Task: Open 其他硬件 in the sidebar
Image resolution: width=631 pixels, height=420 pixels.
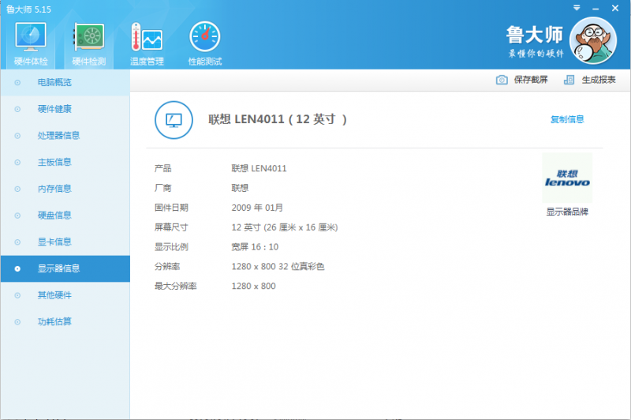Action: (x=65, y=295)
